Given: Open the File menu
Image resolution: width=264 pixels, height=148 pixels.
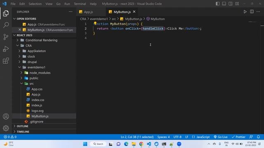Looking at the screenshot, I should [13, 4].
